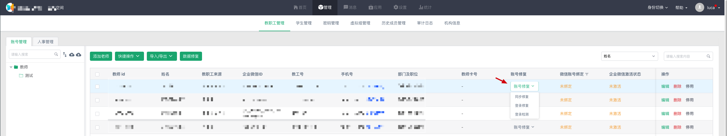Screen dimensions: 727x136
Task: Click the 微信账号绑定 filter icon
Action: tap(587, 74)
